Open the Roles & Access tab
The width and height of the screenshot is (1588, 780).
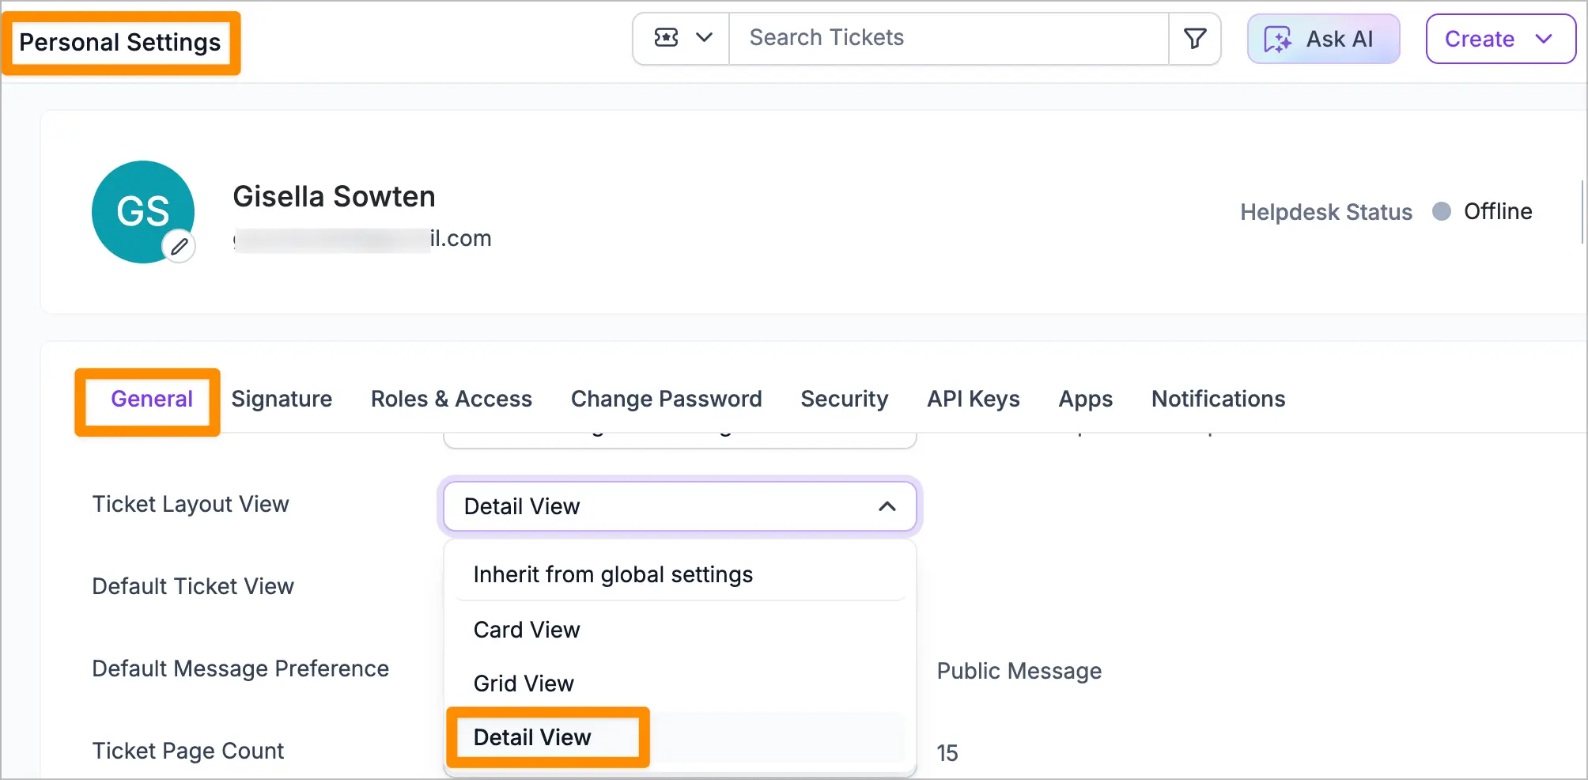tap(451, 399)
